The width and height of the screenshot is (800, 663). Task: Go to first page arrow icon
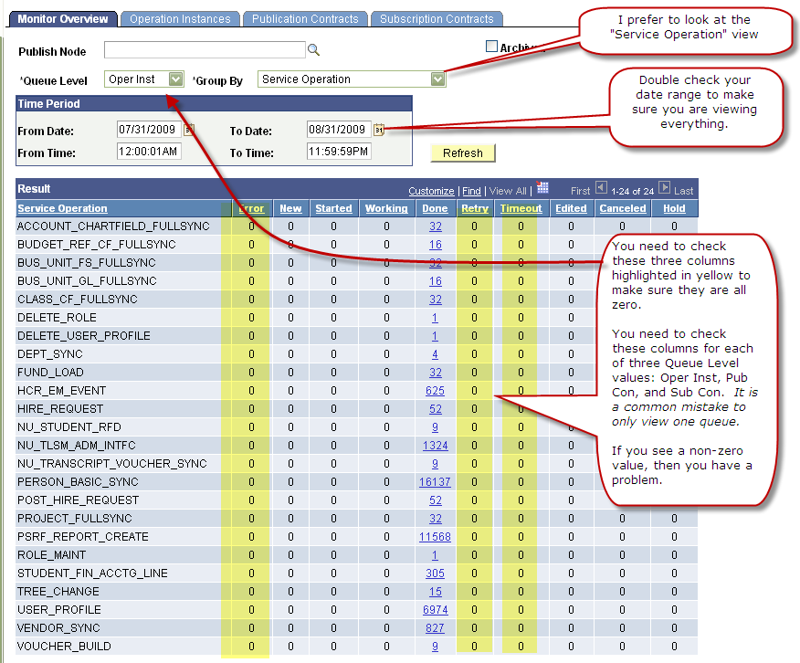pos(602,188)
